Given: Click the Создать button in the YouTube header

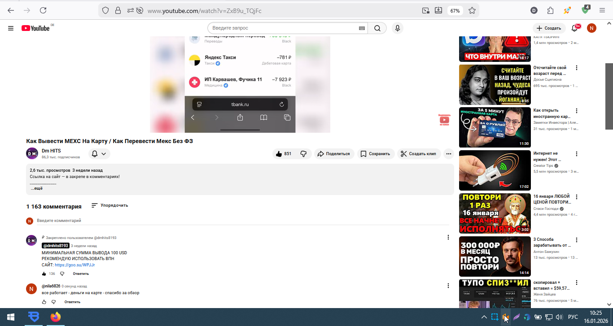Looking at the screenshot, I should pyautogui.click(x=549, y=28).
